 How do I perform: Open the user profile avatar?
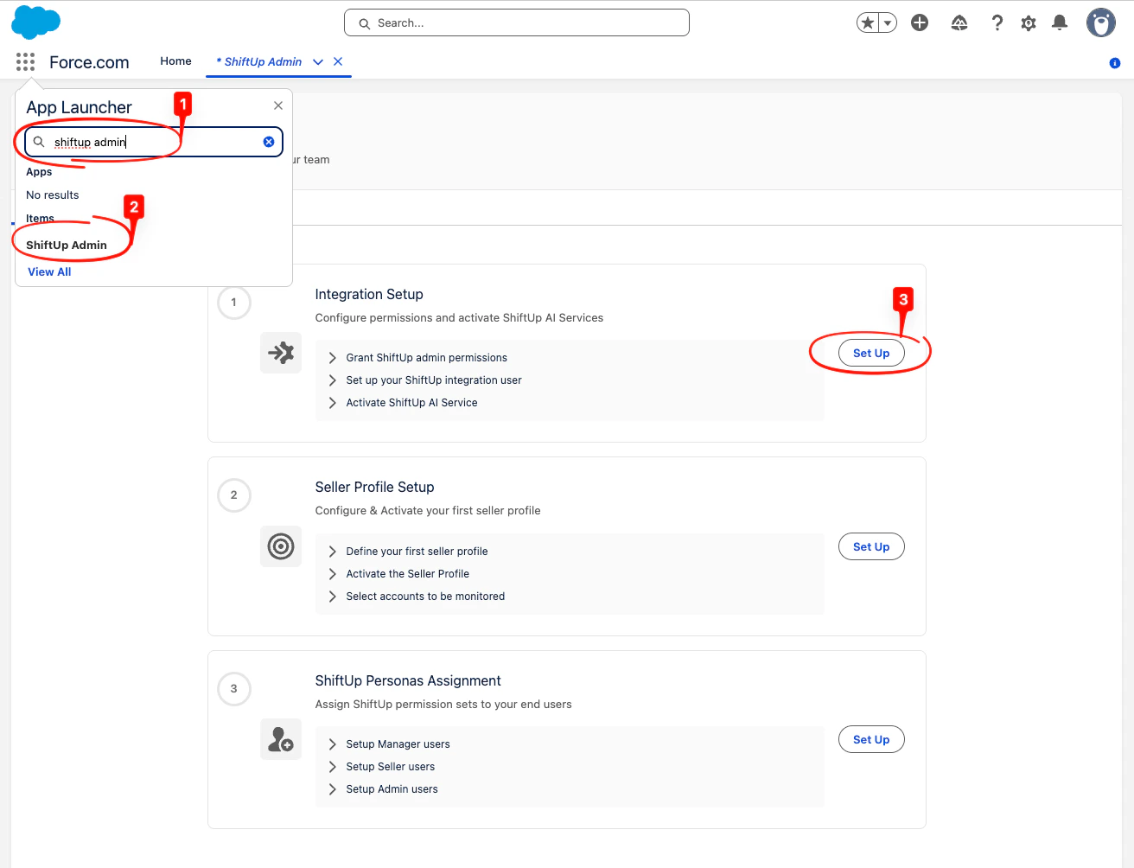(x=1101, y=22)
